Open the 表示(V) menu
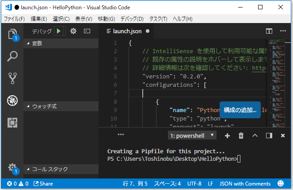Viewport: 293px width, 190px height. coord(84,19)
